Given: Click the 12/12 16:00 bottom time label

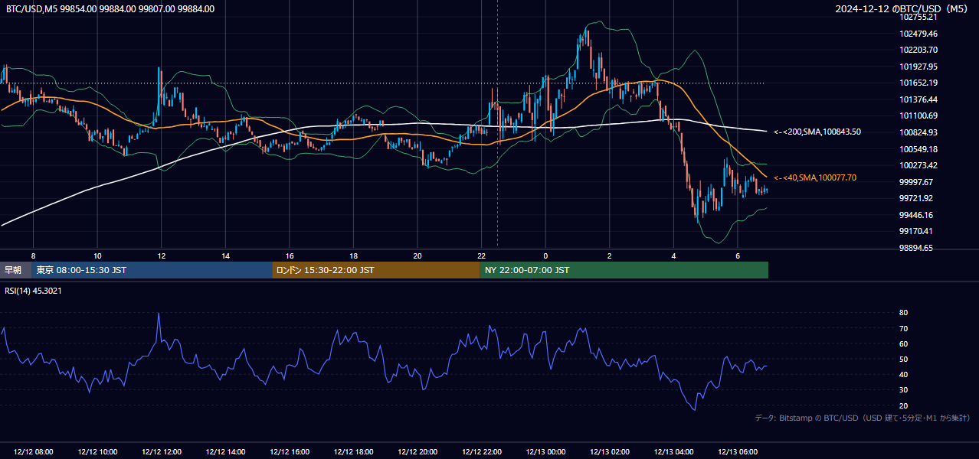Looking at the screenshot, I should point(290,452).
